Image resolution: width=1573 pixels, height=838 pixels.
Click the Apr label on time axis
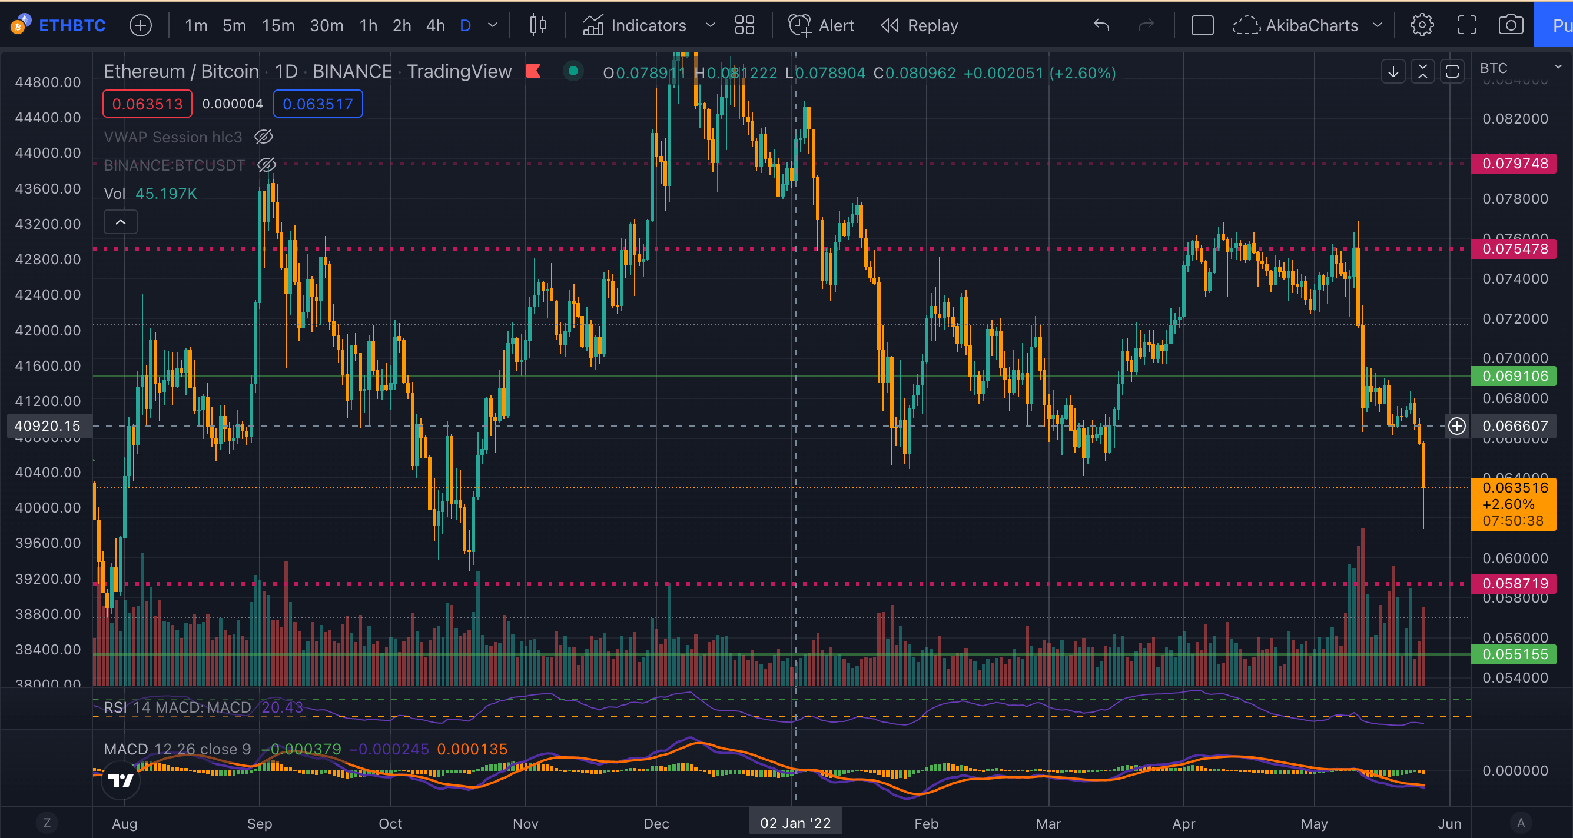[1183, 823]
